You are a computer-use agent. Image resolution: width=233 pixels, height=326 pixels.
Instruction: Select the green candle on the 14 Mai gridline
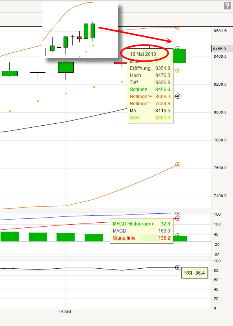[66, 67]
